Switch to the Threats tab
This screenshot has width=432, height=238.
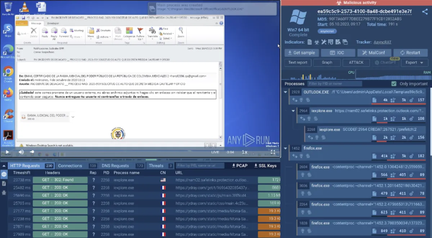click(156, 165)
